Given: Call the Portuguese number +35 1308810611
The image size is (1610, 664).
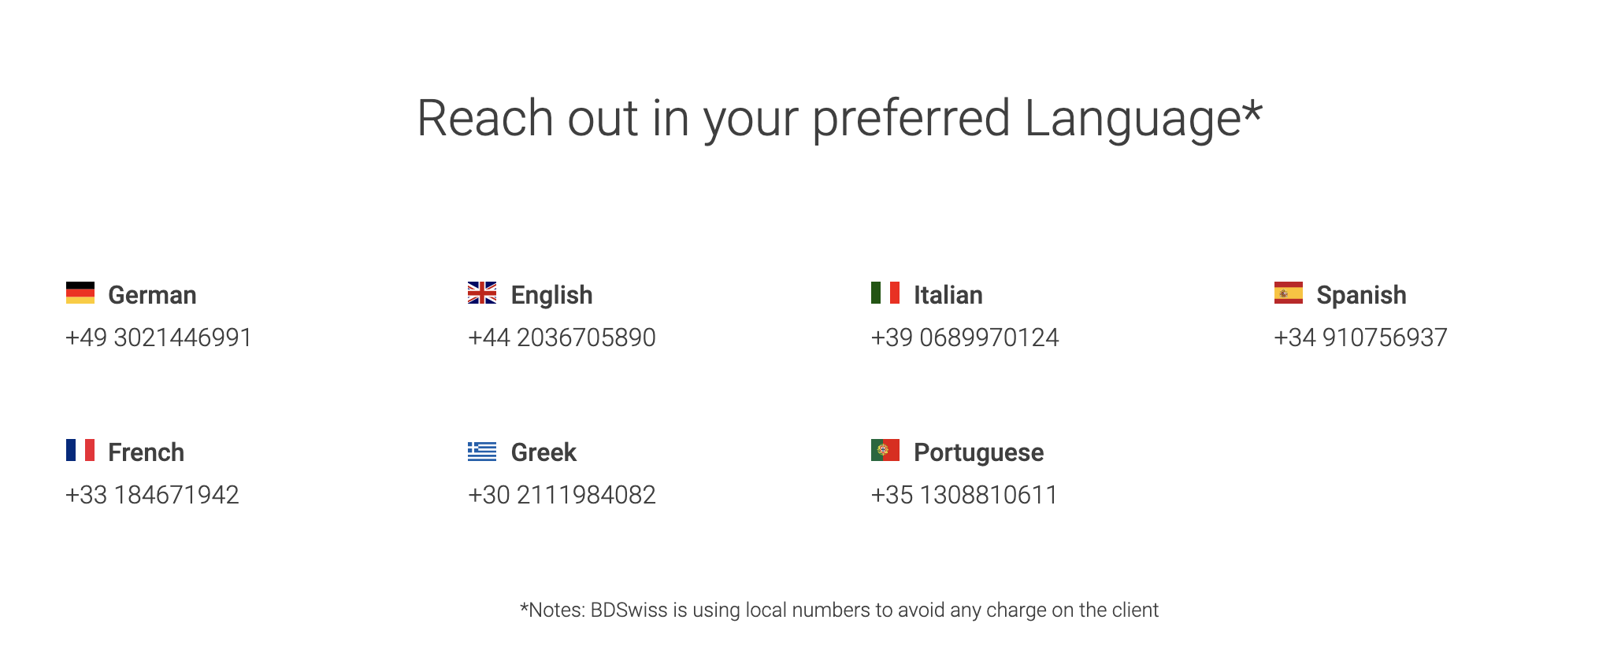Looking at the screenshot, I should pyautogui.click(x=964, y=495).
